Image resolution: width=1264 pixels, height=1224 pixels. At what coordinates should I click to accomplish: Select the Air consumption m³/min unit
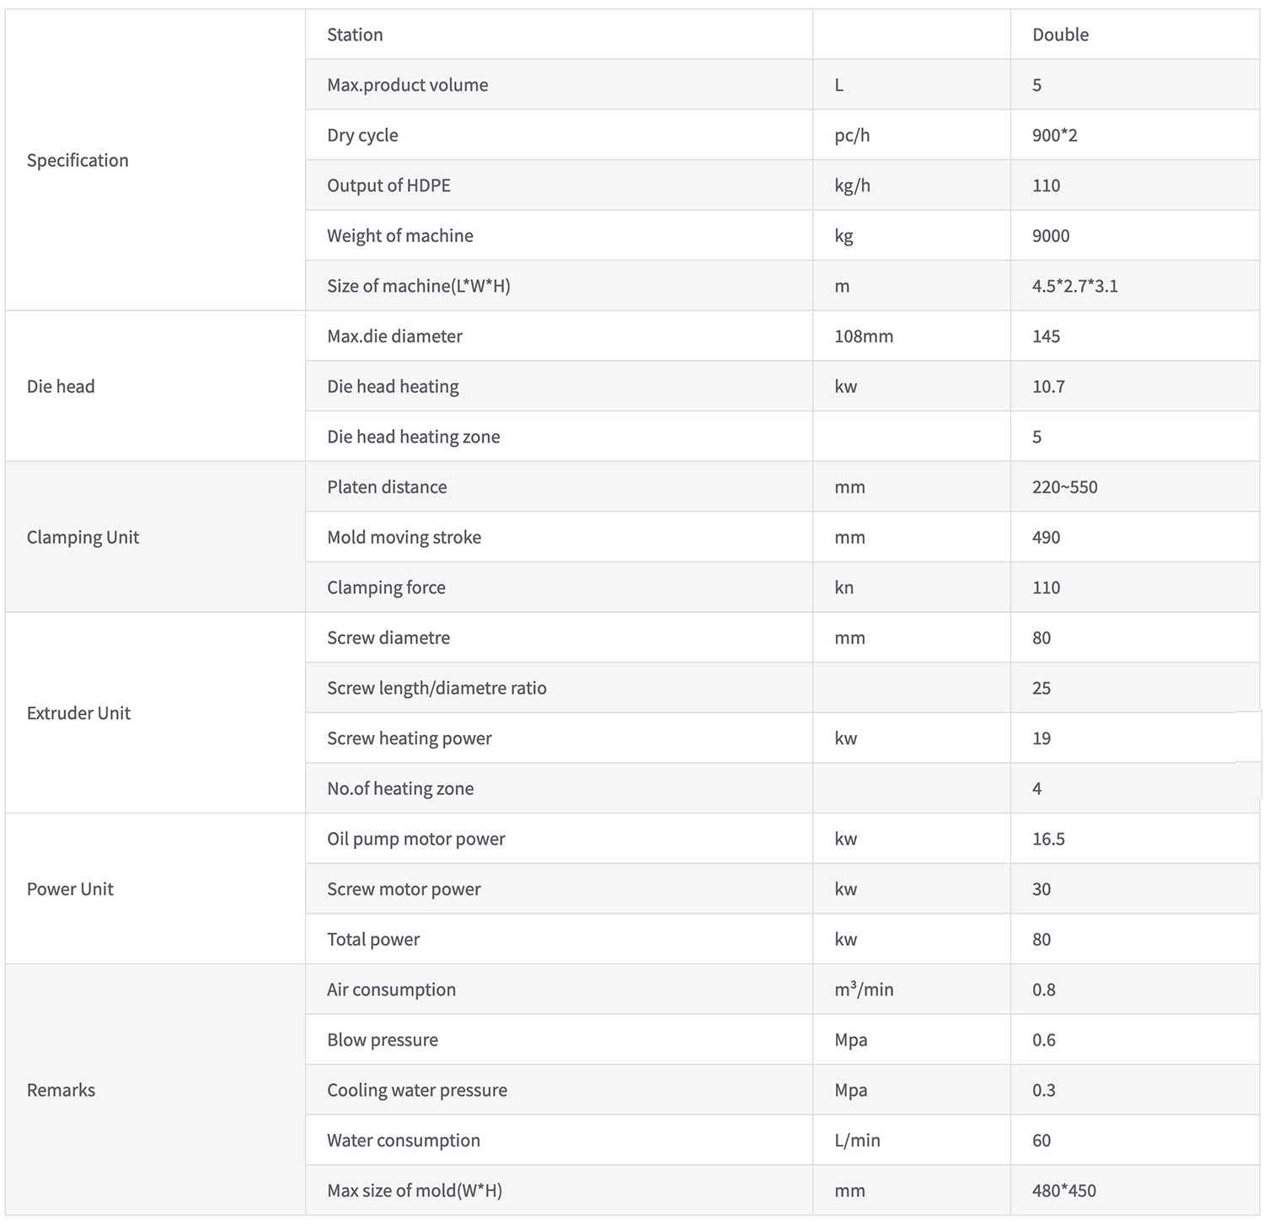click(864, 990)
